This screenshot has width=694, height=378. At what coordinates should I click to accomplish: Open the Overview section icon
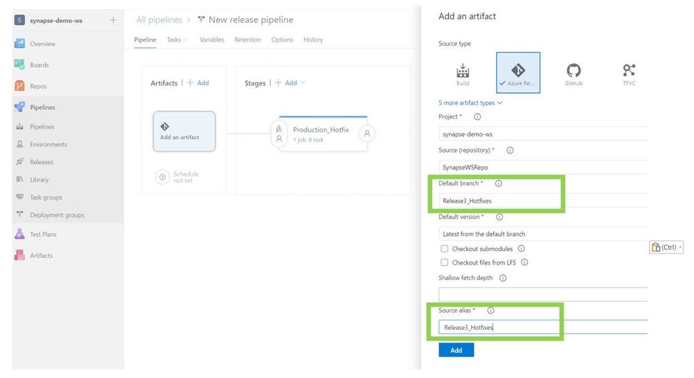coord(19,43)
